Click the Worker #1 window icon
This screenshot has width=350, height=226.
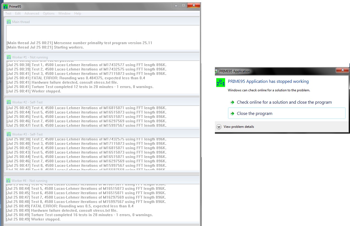[x=9, y=57]
